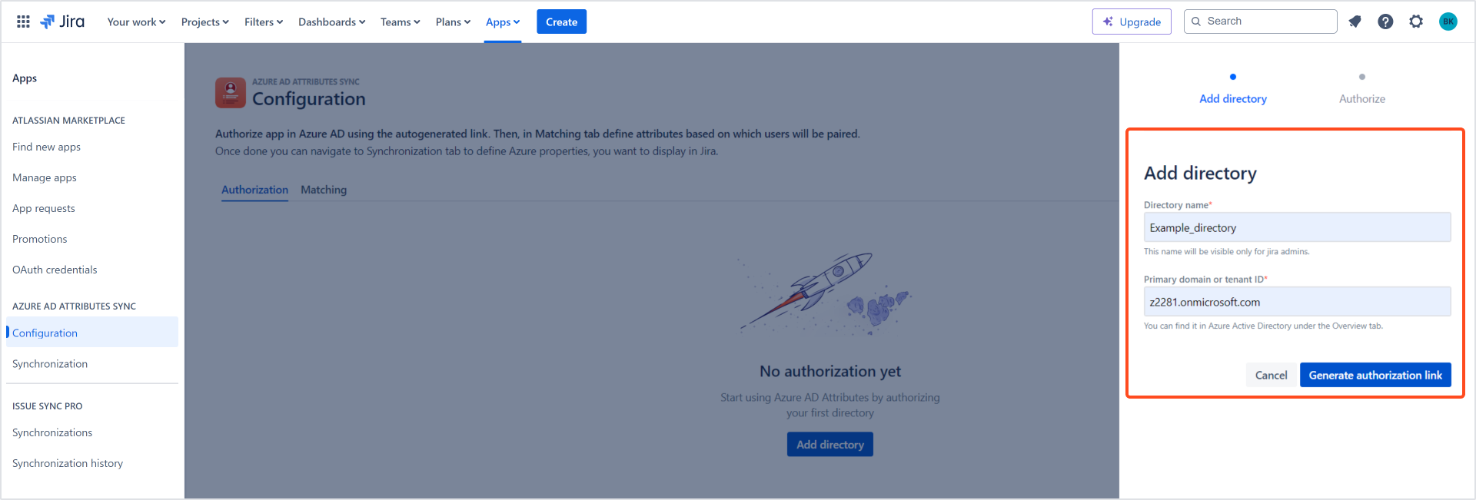
Task: Switch to the Matching tab
Action: coord(324,190)
